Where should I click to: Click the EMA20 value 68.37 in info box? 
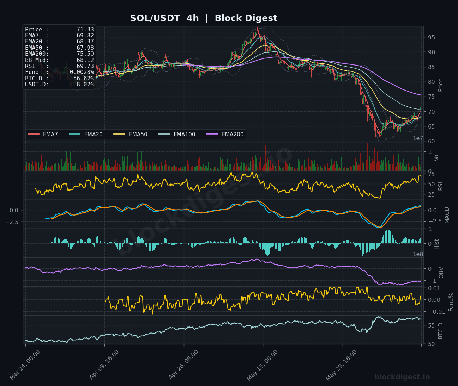pos(85,42)
